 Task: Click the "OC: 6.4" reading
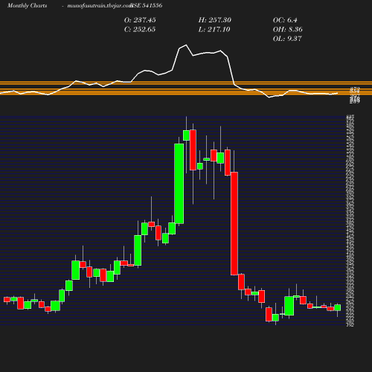pyautogui.click(x=285, y=20)
